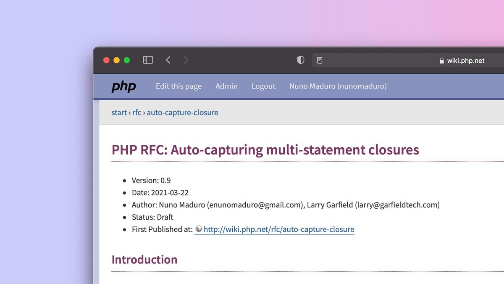Open Nuno Maduro (nunomaduro) profile
Viewport: 504px width, 284px height.
pyautogui.click(x=338, y=86)
